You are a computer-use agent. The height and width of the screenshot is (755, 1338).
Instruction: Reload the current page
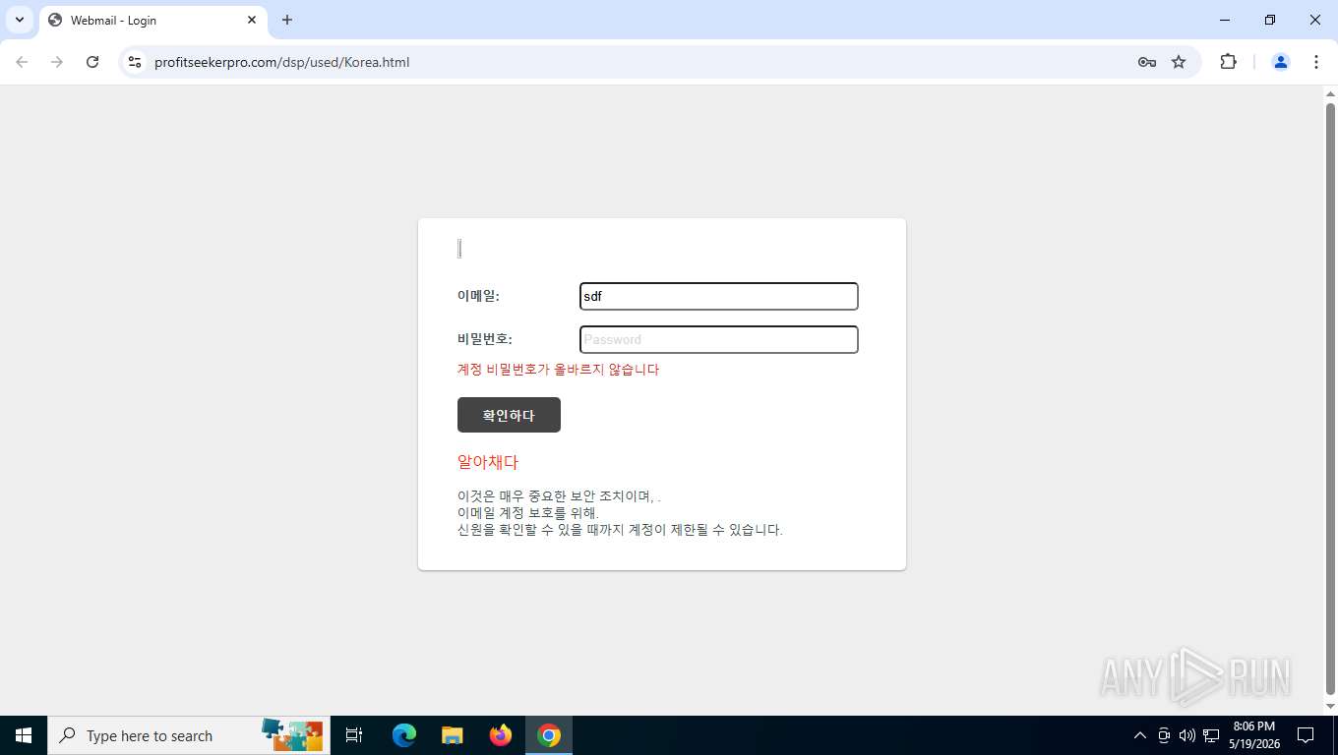(92, 62)
